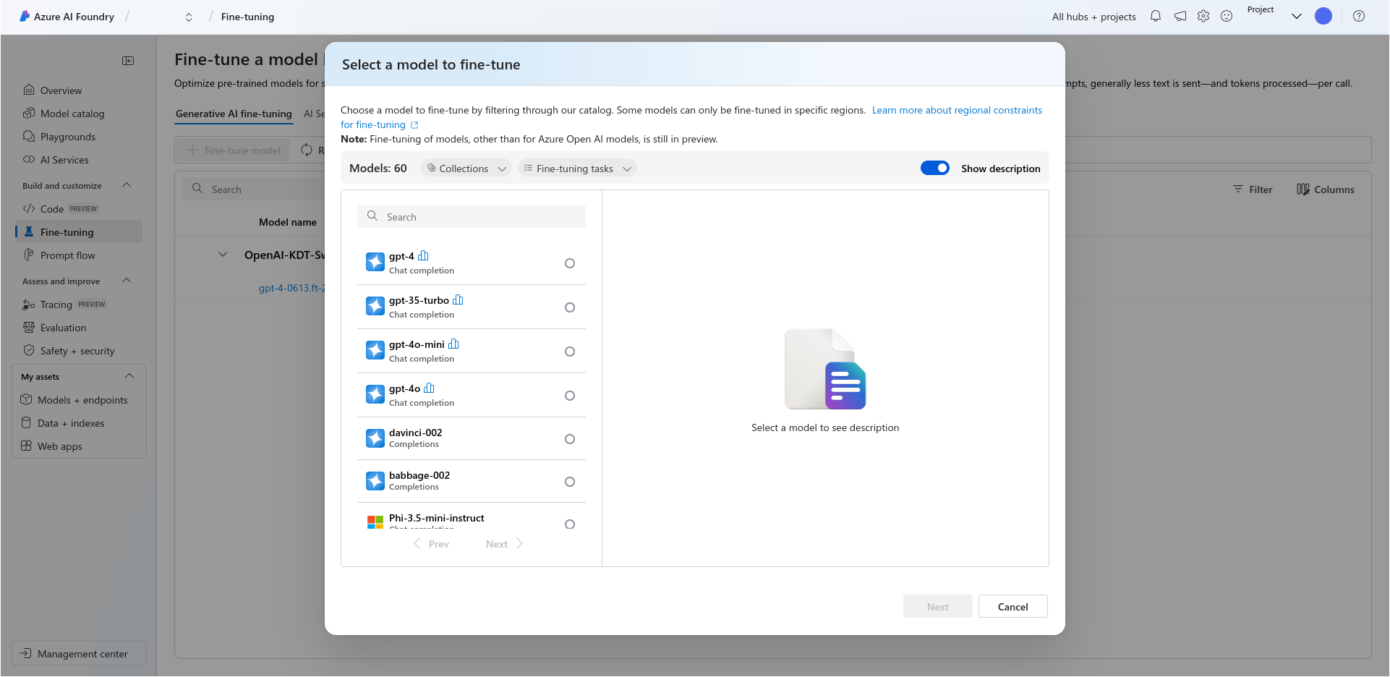Open the breadcrumb project switcher arrows
Image resolution: width=1390 pixels, height=677 pixels.
tap(189, 17)
